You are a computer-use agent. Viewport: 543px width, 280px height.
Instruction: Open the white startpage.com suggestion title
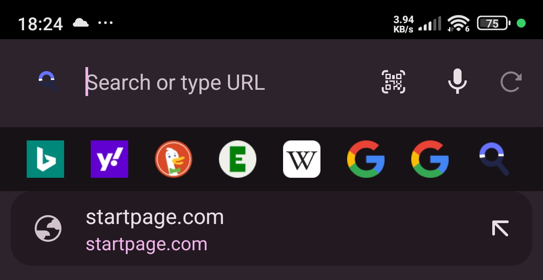coord(155,218)
